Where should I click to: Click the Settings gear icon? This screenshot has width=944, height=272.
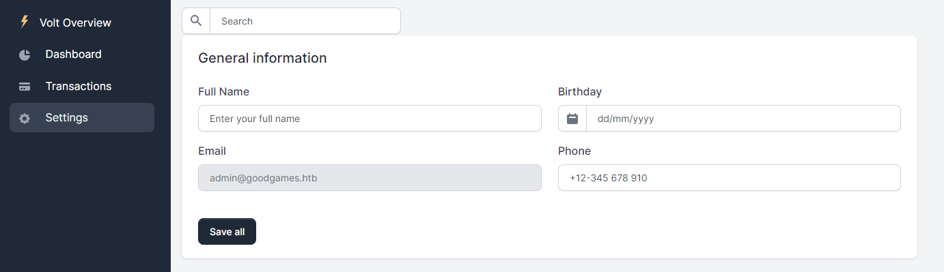click(25, 118)
